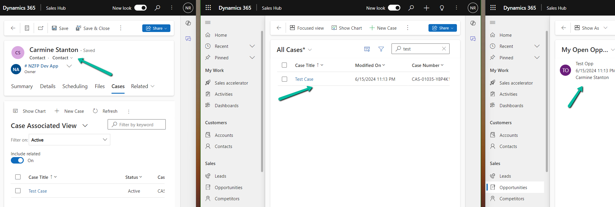Clear the 'test' search with the X
This screenshot has width=615, height=207.
tap(444, 49)
